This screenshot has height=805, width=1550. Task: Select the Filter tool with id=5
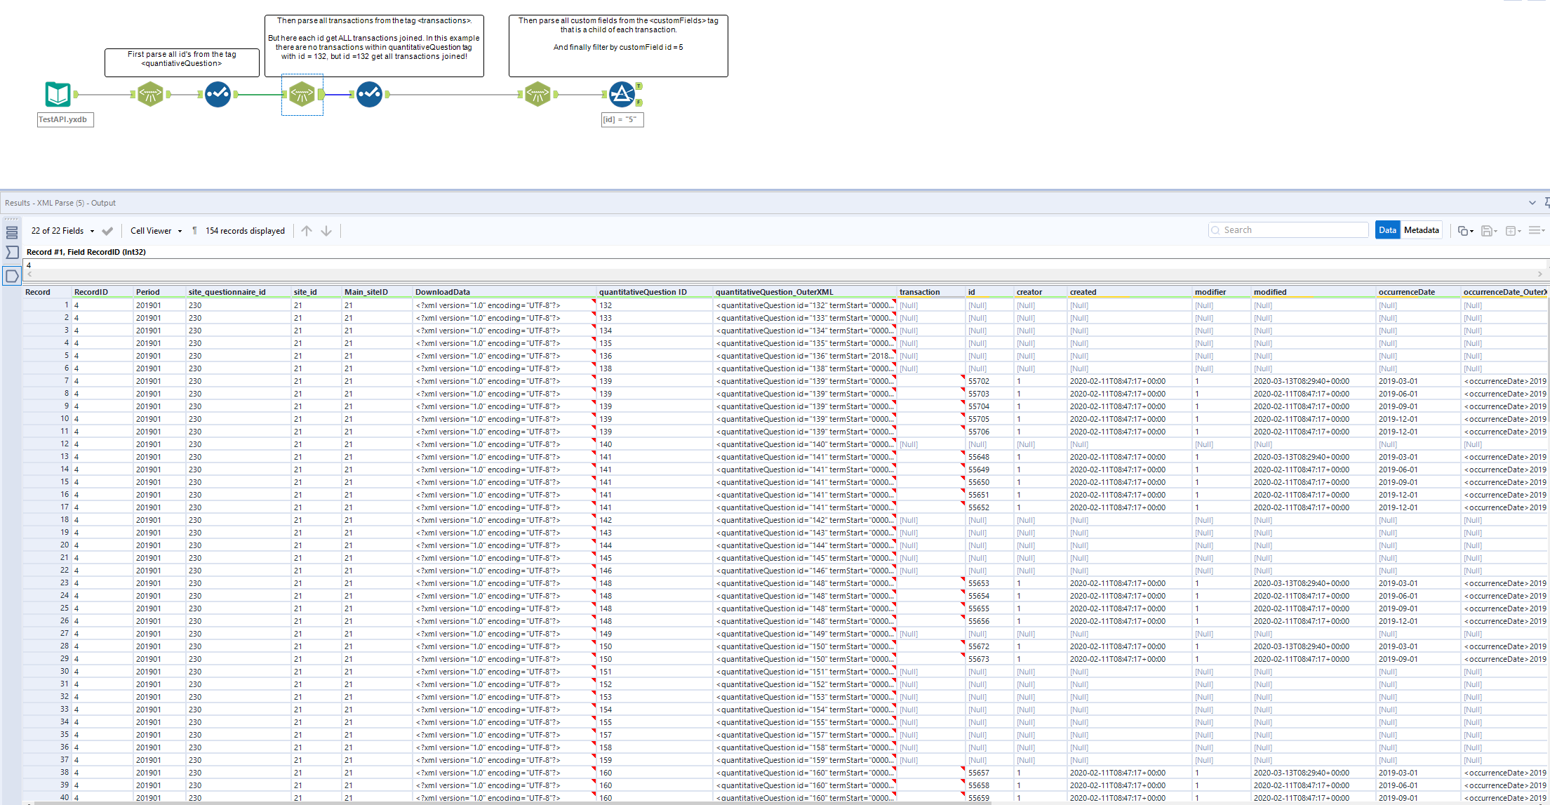coord(622,94)
